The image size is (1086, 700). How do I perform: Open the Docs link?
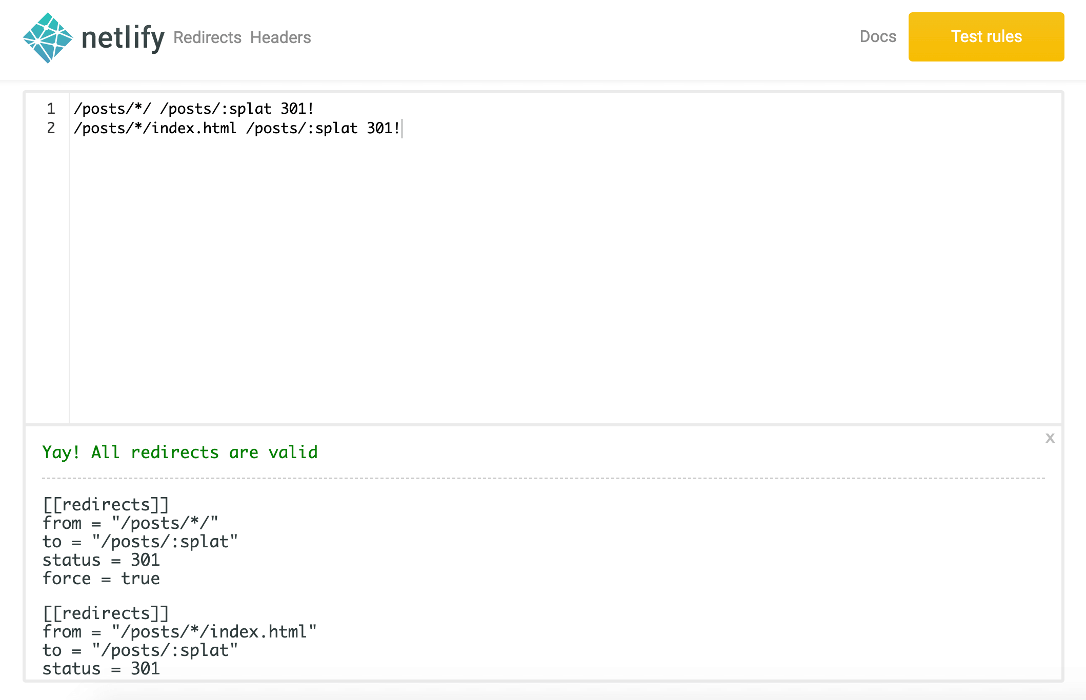[878, 36]
